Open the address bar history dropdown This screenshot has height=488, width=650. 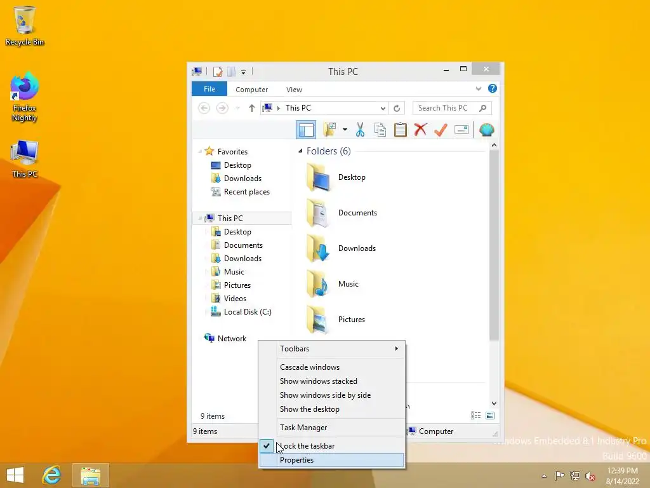(x=383, y=108)
